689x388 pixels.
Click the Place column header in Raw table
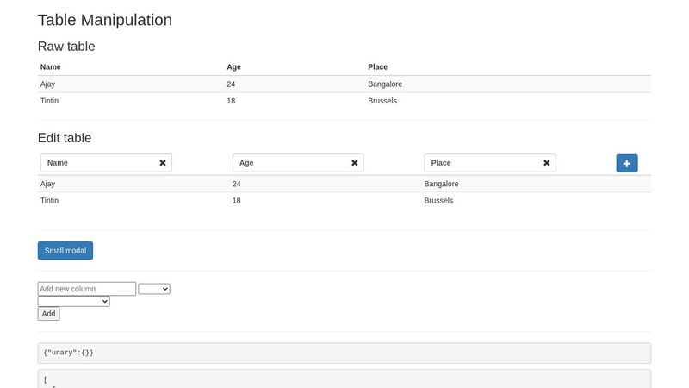tap(378, 67)
